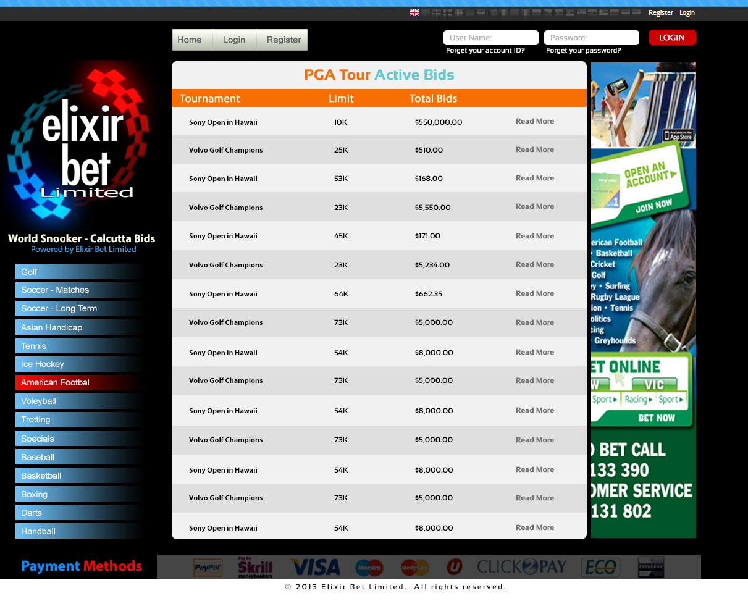The image size is (748, 601).
Task: Click the red Ukash U logo
Action: coord(455,566)
